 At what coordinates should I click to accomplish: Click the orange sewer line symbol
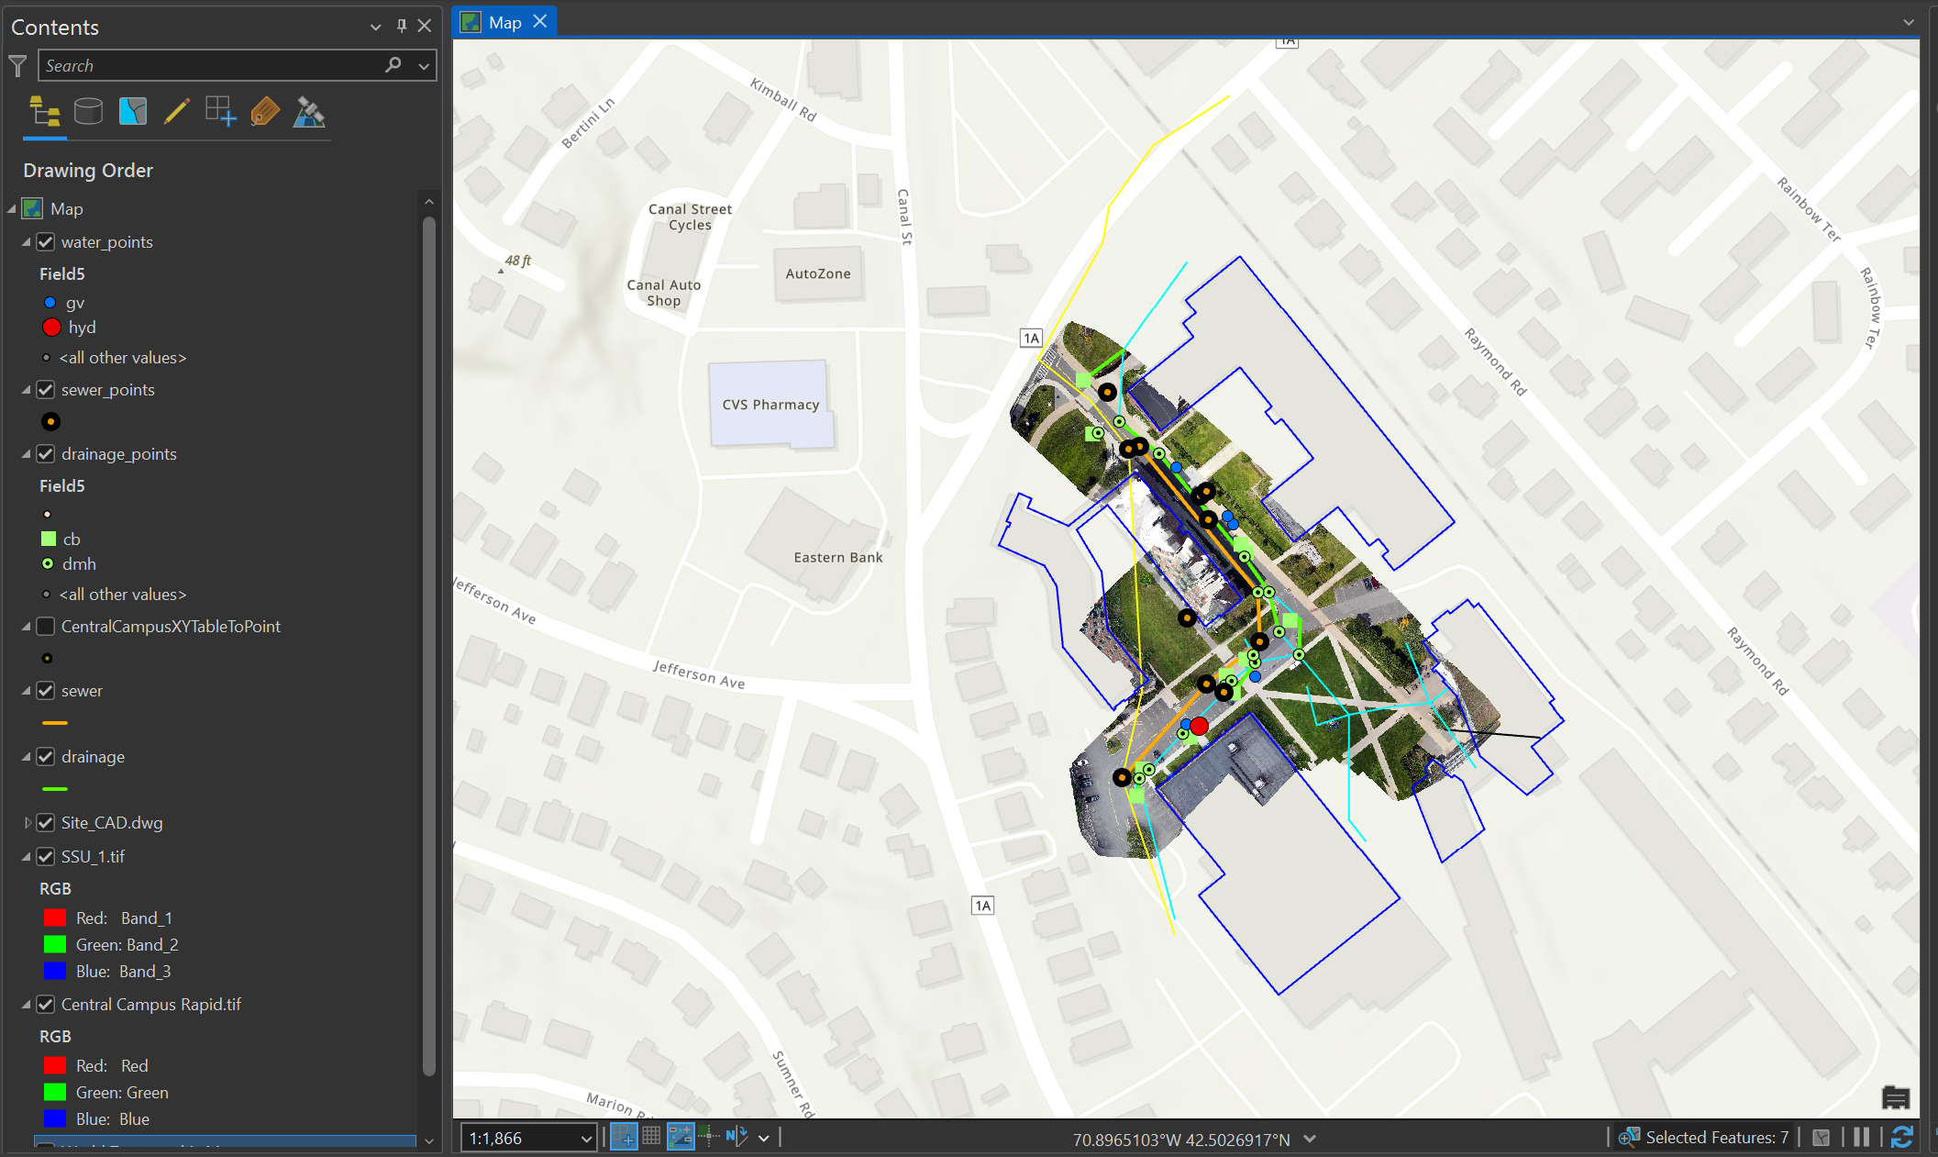coord(55,723)
